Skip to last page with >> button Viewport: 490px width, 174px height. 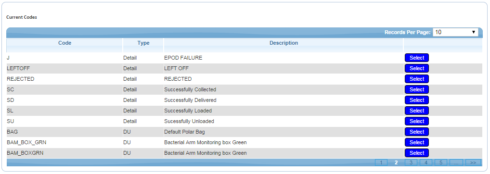pyautogui.click(x=473, y=162)
